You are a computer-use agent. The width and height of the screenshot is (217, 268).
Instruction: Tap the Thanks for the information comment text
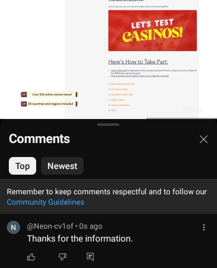(x=80, y=238)
